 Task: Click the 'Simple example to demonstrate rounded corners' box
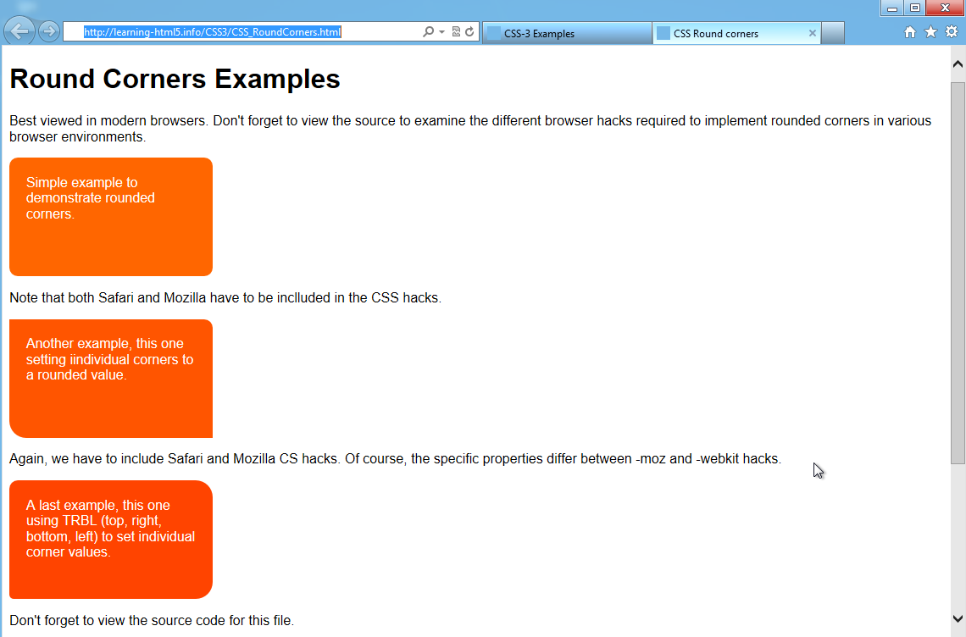click(111, 217)
